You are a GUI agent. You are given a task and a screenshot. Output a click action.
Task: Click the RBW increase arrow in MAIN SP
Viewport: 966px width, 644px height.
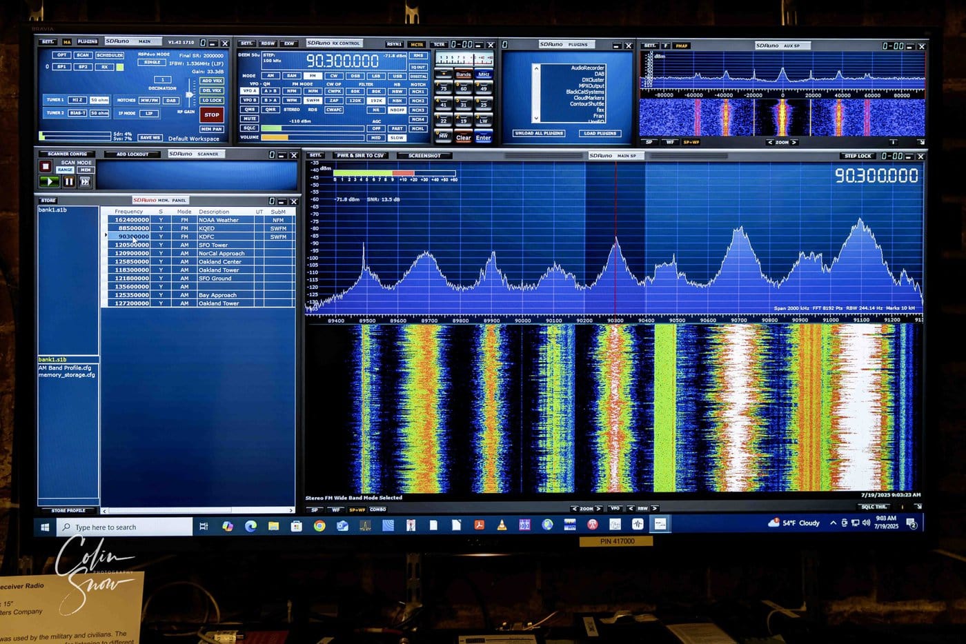[x=655, y=508]
